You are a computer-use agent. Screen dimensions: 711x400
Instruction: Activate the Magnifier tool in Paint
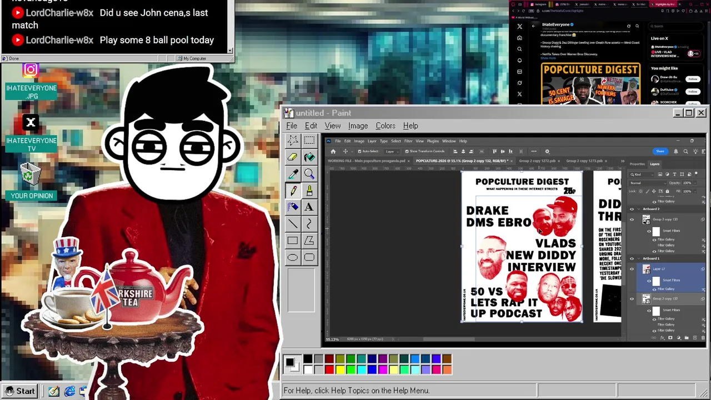(x=309, y=174)
